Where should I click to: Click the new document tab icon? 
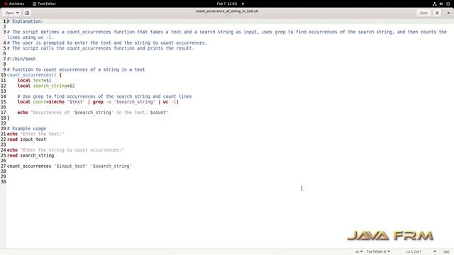point(27,13)
